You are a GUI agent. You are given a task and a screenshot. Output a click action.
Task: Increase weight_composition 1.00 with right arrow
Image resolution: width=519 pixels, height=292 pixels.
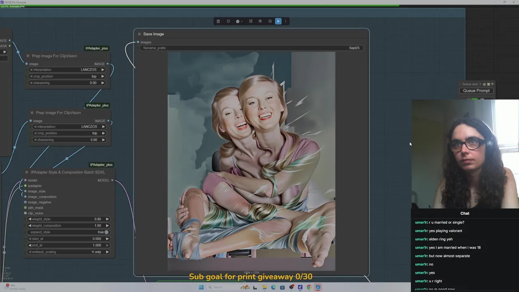(x=107, y=225)
